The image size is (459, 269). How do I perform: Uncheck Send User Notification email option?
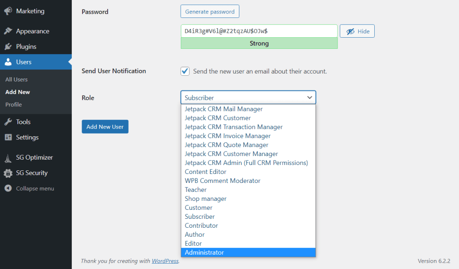point(185,71)
